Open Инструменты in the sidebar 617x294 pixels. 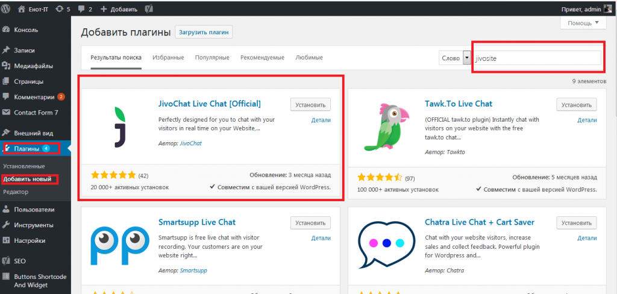coord(34,225)
